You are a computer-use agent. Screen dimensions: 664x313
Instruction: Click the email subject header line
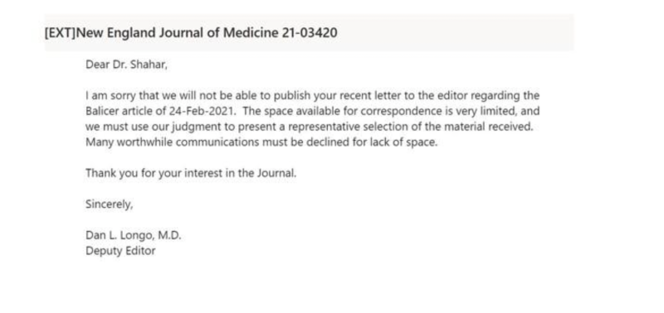tap(309, 32)
